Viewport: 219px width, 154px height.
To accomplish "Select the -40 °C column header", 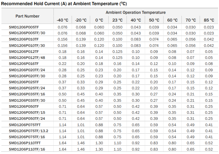I will pyautogui.click(x=62, y=20).
